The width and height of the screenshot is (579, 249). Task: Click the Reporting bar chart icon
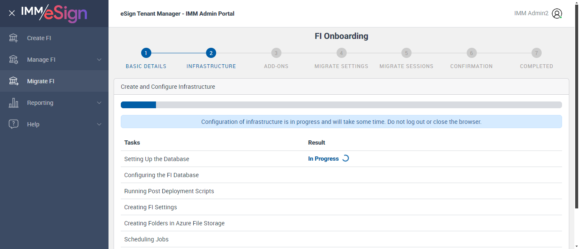(x=14, y=103)
